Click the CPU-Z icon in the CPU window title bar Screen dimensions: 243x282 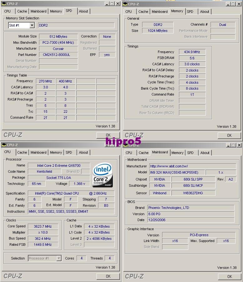point(4,145)
